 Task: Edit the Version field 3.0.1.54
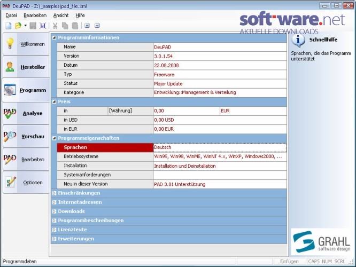point(220,56)
